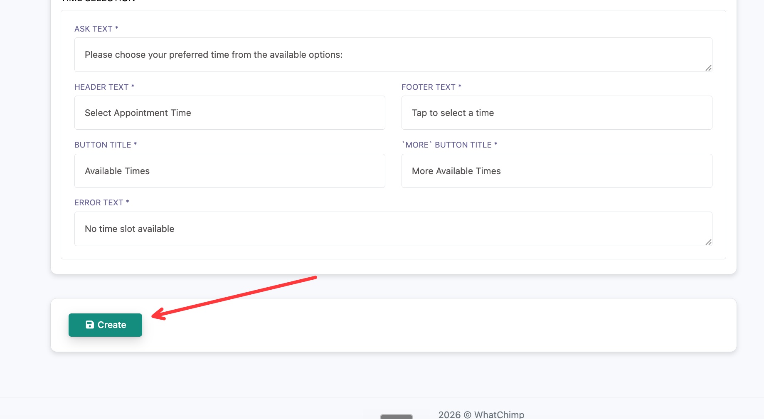764x419 pixels.
Task: Focus the More Button Title input
Action: [557, 171]
